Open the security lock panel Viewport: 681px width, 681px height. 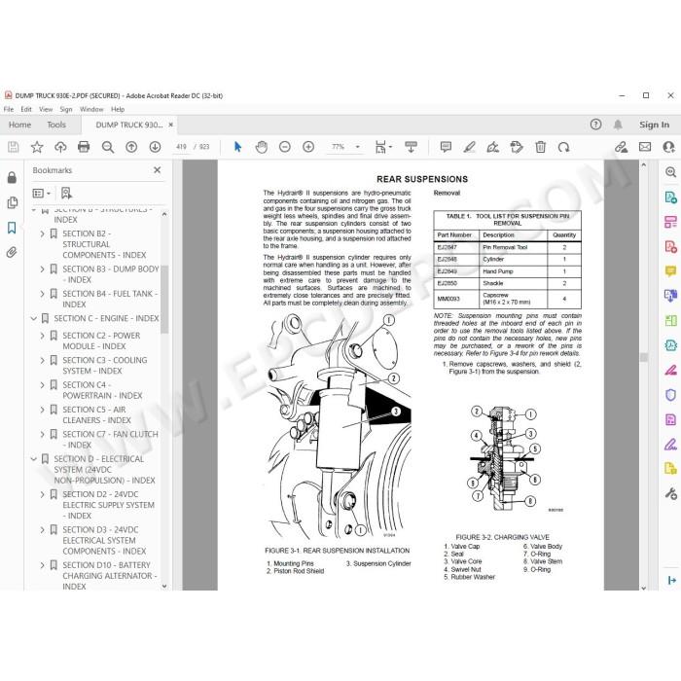12,177
